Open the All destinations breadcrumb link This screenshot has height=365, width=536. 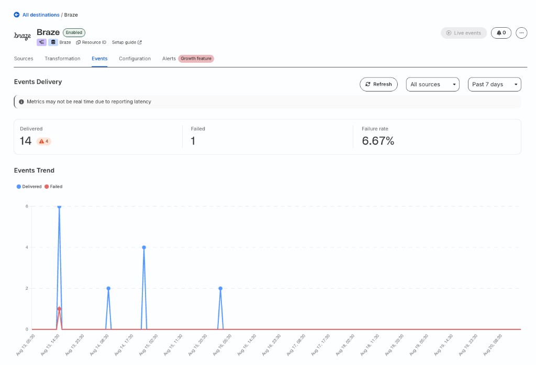pyautogui.click(x=41, y=15)
